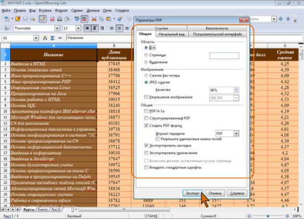Select the Страницы radio button
This screenshot has width=304, height=219.
146,55
